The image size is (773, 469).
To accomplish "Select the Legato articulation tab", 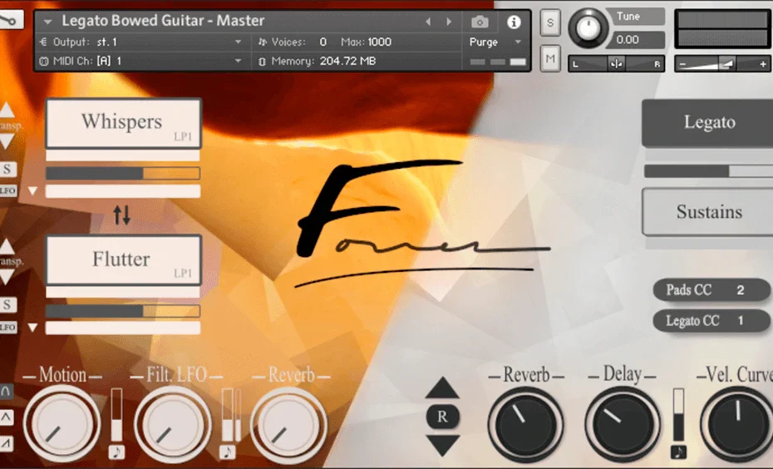I will pos(708,123).
